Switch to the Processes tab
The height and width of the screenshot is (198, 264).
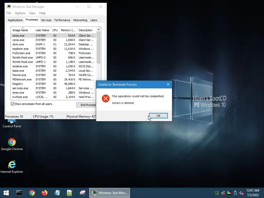coord(32,20)
